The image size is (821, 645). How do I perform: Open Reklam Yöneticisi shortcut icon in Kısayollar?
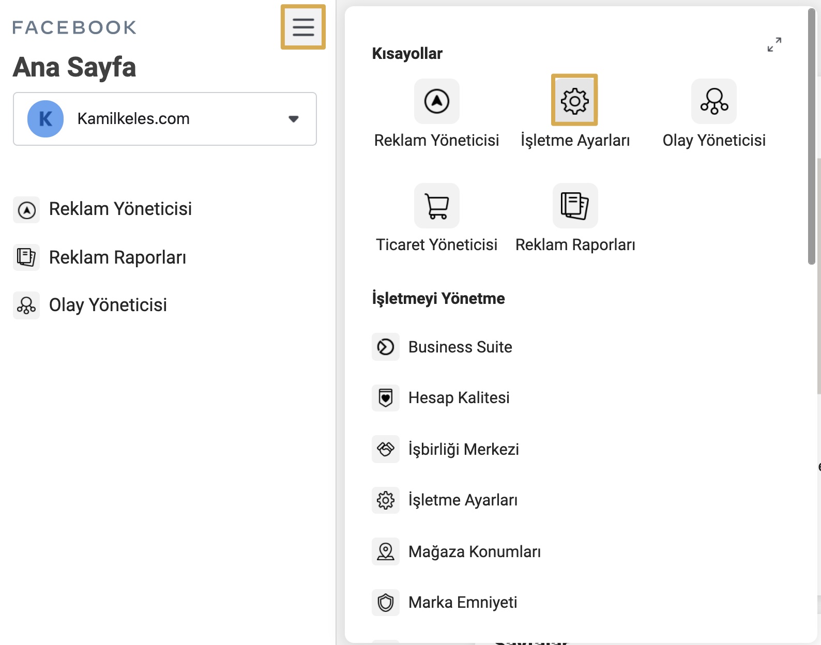437,101
